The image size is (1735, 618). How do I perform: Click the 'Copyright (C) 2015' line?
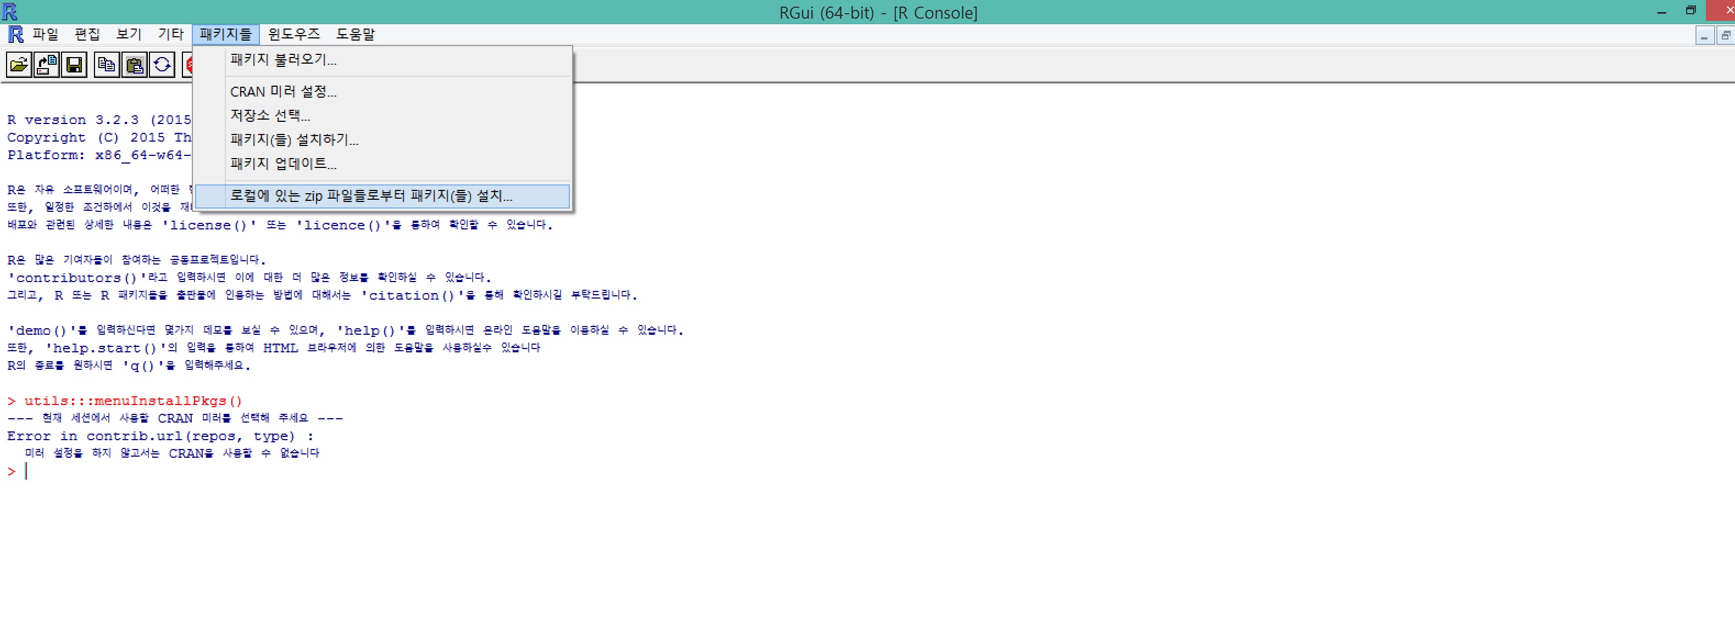tap(99, 137)
